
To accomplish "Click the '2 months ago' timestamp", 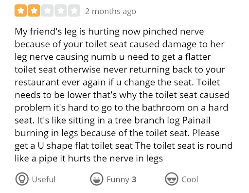I will [110, 11].
